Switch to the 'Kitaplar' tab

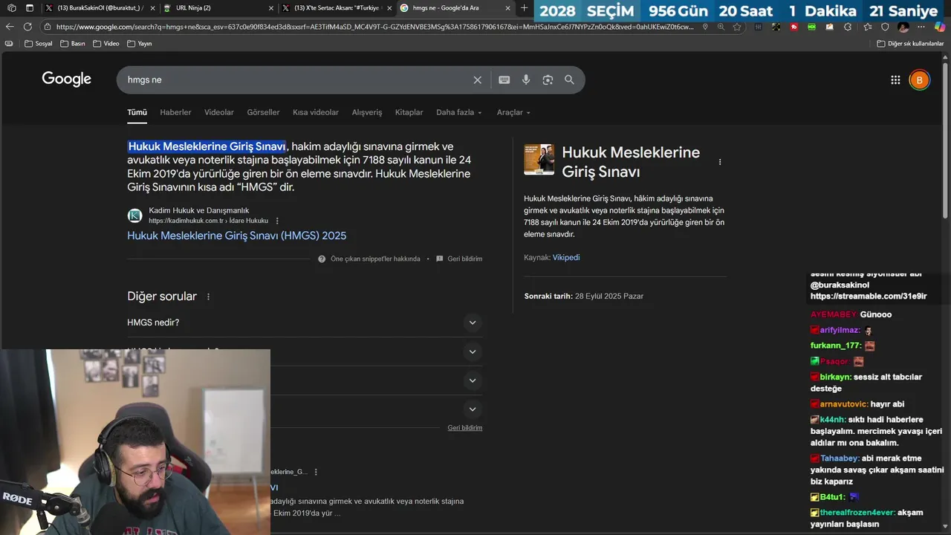click(409, 112)
